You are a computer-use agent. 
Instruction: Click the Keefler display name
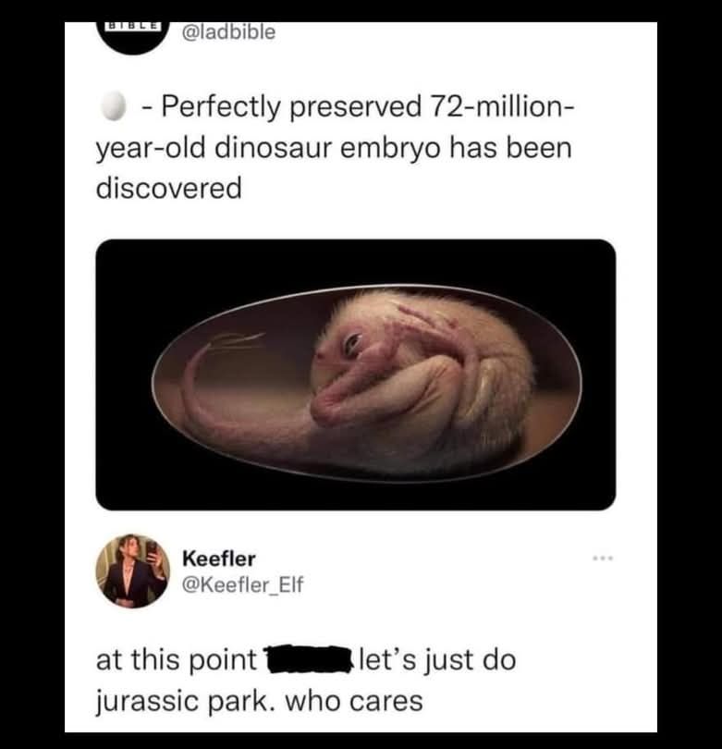219,559
